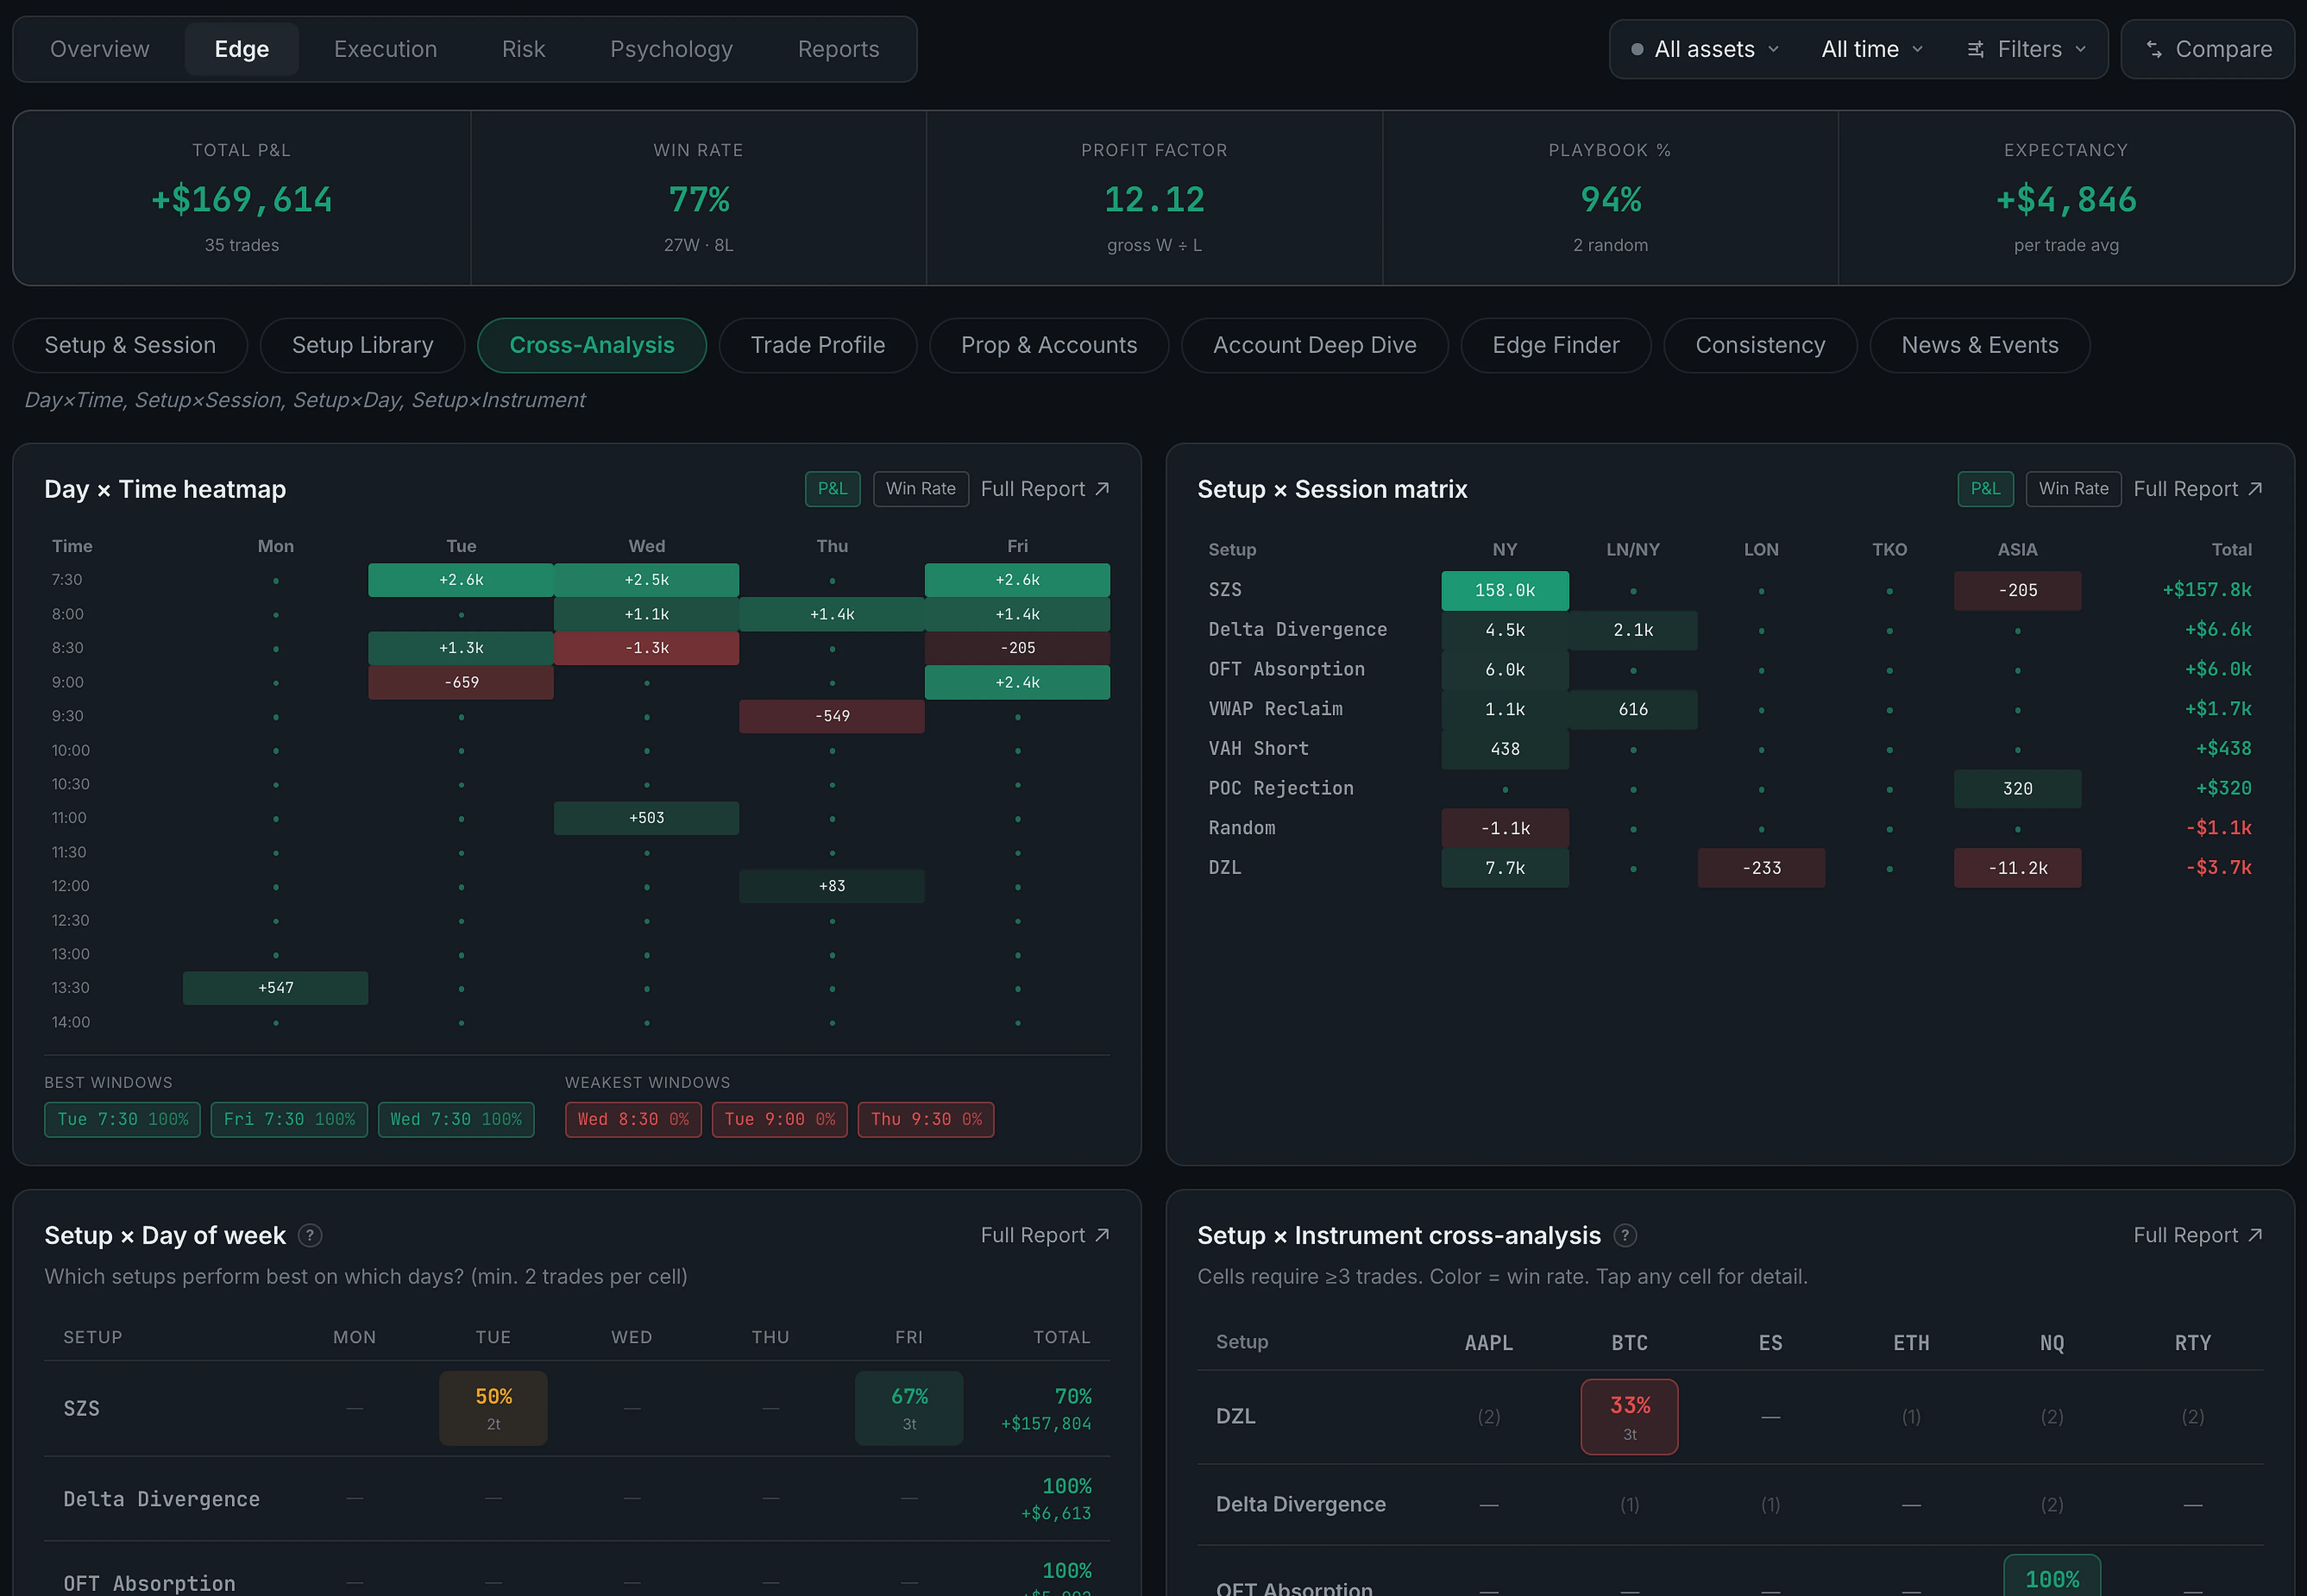Open Full Report for Setup × Day of week
The height and width of the screenshot is (1596, 2307).
[1045, 1235]
